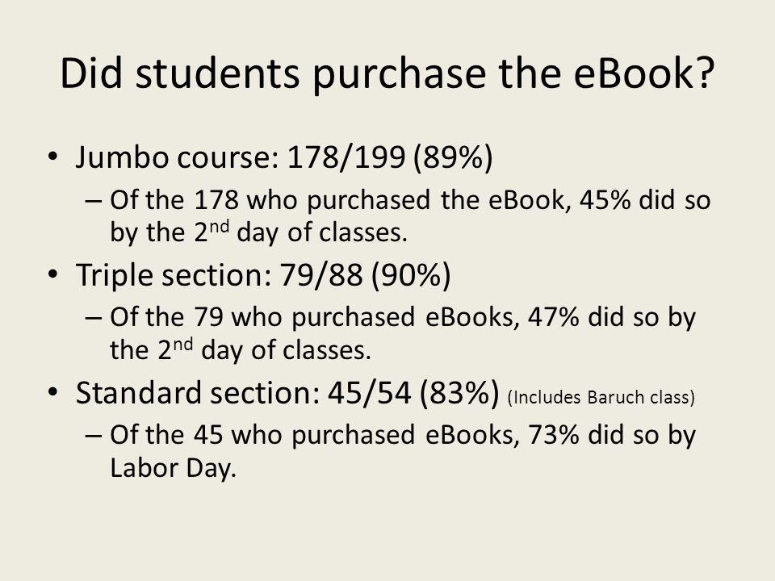Click 'by the 2nd day of classes.' under Jumbo course
The height and width of the screenshot is (581, 775).
258,232
